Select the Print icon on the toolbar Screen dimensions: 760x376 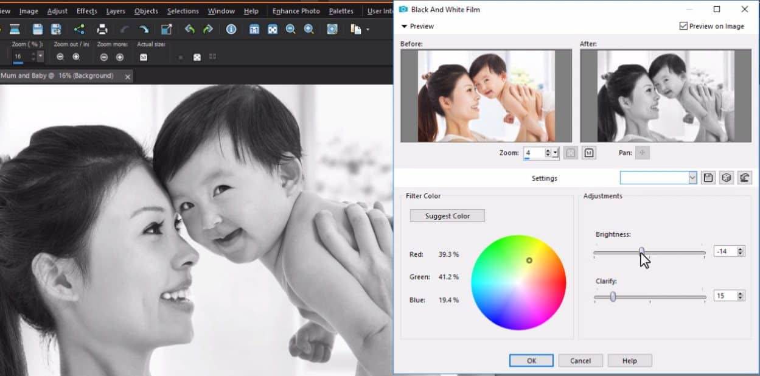coord(102,29)
